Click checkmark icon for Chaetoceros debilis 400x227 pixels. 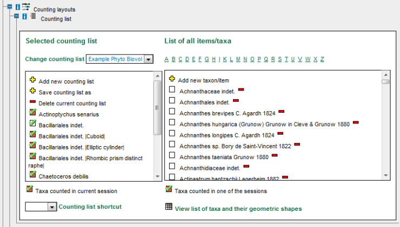pyautogui.click(x=32, y=174)
